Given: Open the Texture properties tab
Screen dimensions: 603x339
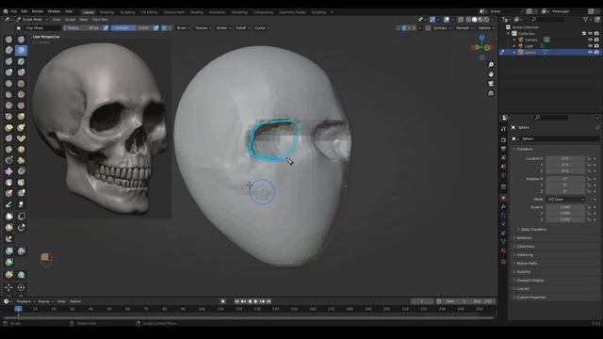Looking at the screenshot, I should (503, 262).
